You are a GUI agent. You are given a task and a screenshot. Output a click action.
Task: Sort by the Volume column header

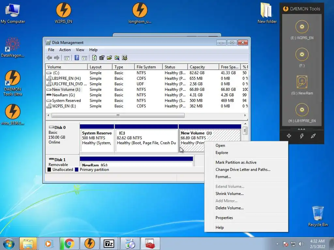coord(67,67)
